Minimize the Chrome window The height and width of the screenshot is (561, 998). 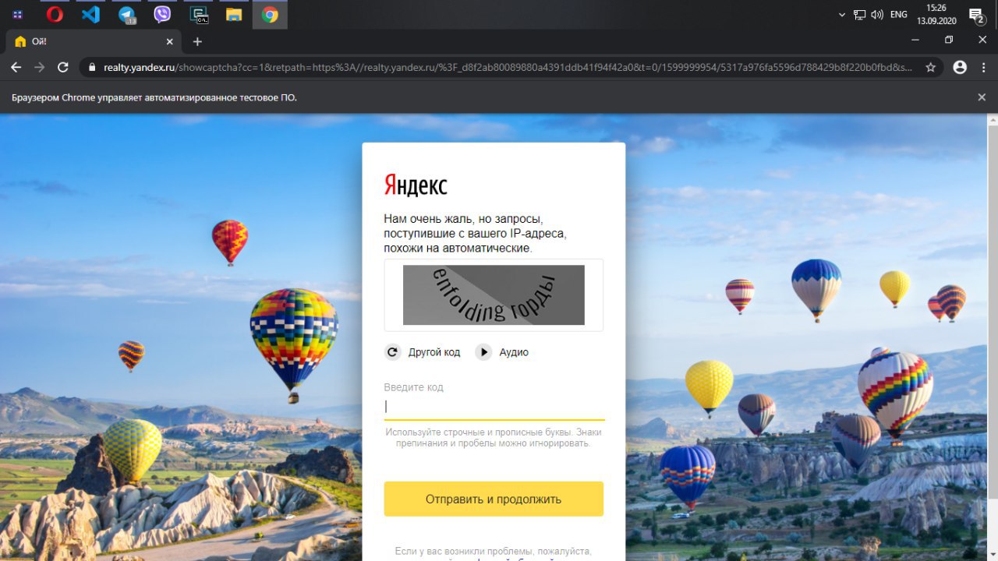[x=915, y=41]
